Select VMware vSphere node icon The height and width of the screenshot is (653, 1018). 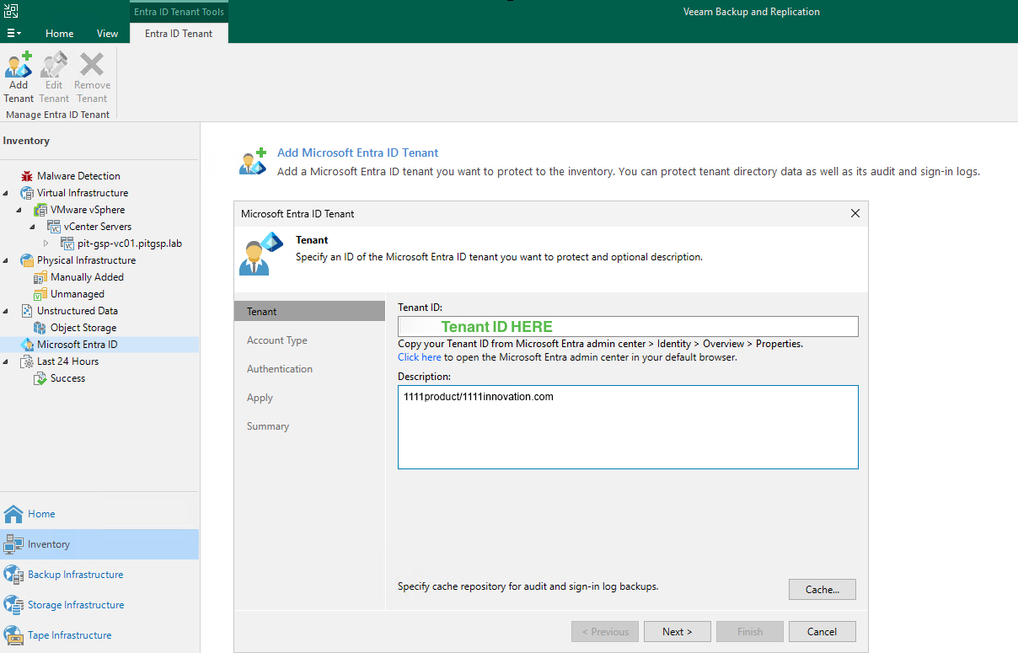(40, 210)
